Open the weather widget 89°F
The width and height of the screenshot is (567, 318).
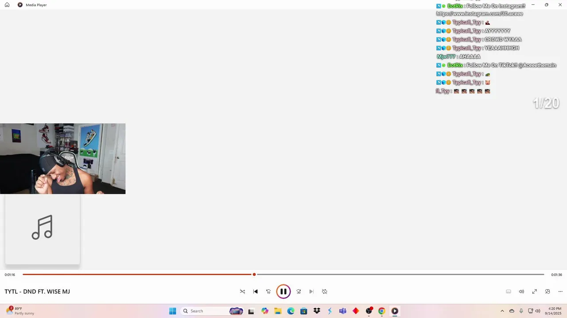pos(21,311)
